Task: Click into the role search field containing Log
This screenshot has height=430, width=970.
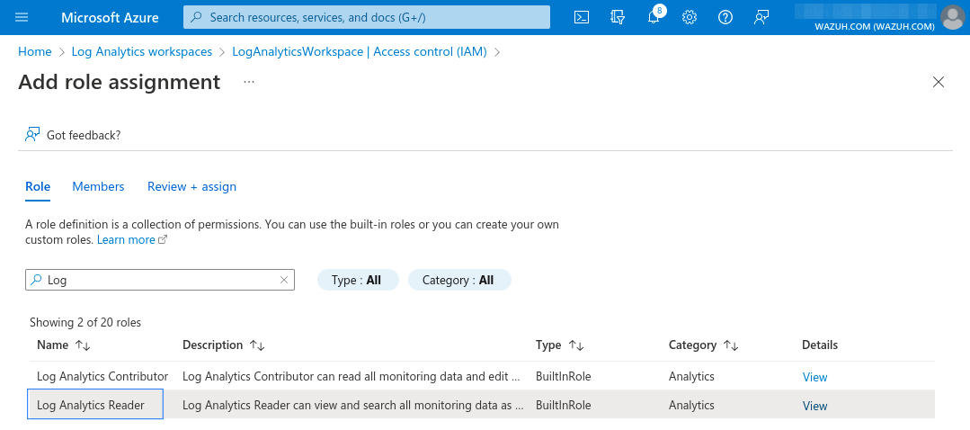Action: click(160, 280)
